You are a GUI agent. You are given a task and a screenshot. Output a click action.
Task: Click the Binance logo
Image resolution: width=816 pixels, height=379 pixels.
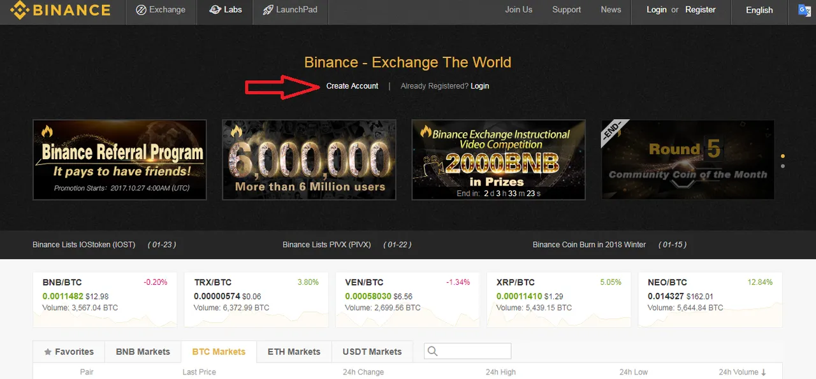click(60, 10)
